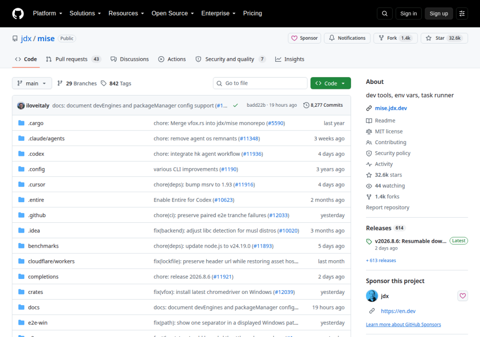This screenshot has width=480, height=337.
Task: Click heart sponsor button beside jdx
Action: pos(463,296)
